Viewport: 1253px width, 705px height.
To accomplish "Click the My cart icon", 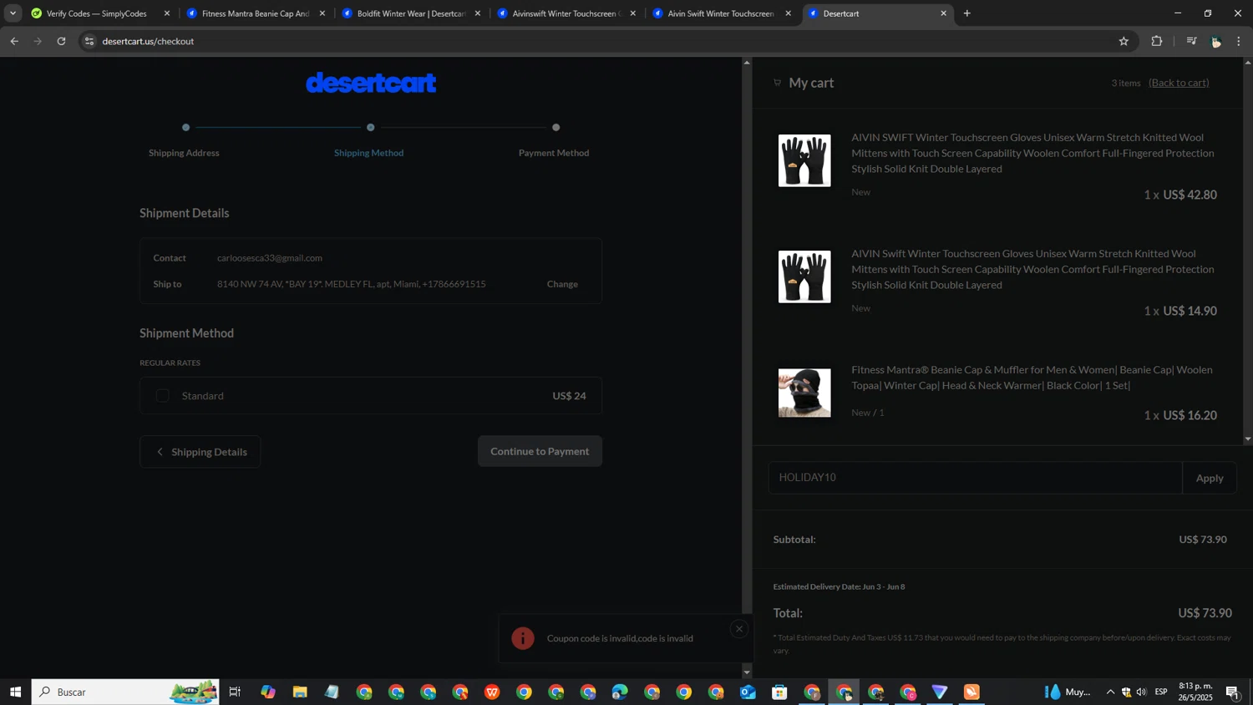I will 777,83.
